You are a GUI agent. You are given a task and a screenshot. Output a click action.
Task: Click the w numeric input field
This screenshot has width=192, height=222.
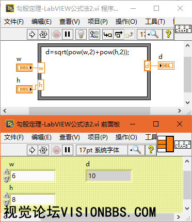(x=33, y=176)
